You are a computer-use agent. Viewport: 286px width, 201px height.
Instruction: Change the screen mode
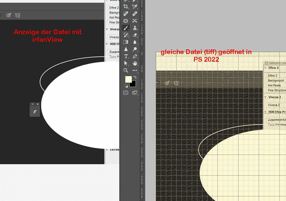[135, 92]
